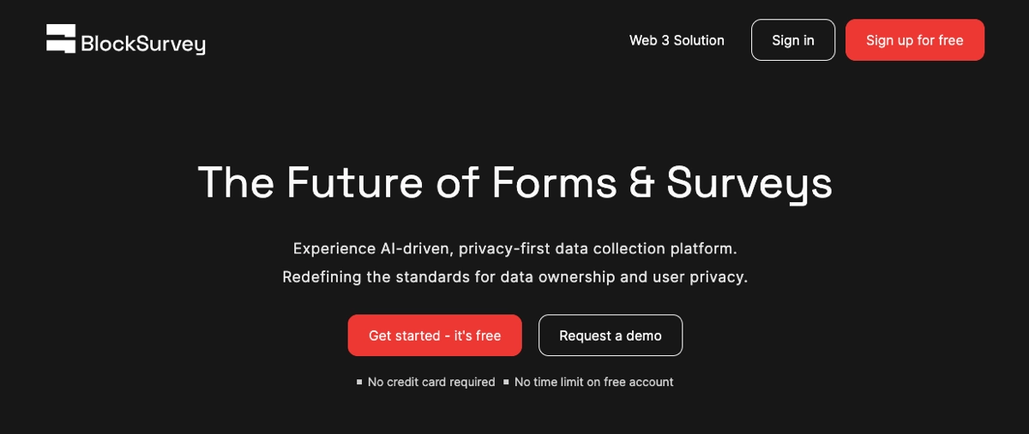Click the No credit card required text
Viewport: 1029px width, 434px height.
coord(431,382)
